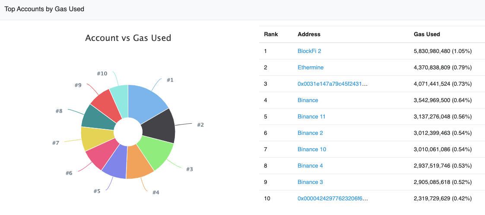Click the #6 chart label
Screen dimensions: 485x215
point(69,173)
